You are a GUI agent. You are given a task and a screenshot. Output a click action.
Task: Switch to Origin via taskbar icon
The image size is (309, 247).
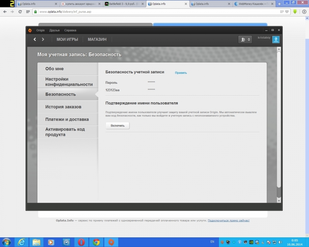[x=111, y=242]
